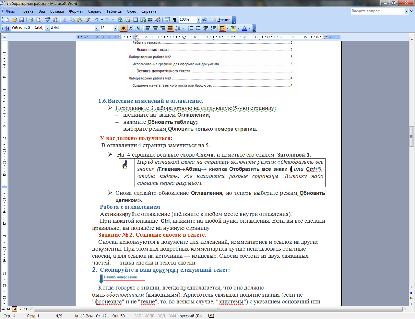Screen dimensions: 415x319
Task: Expand the line spacing options arrow
Action: 183,28
